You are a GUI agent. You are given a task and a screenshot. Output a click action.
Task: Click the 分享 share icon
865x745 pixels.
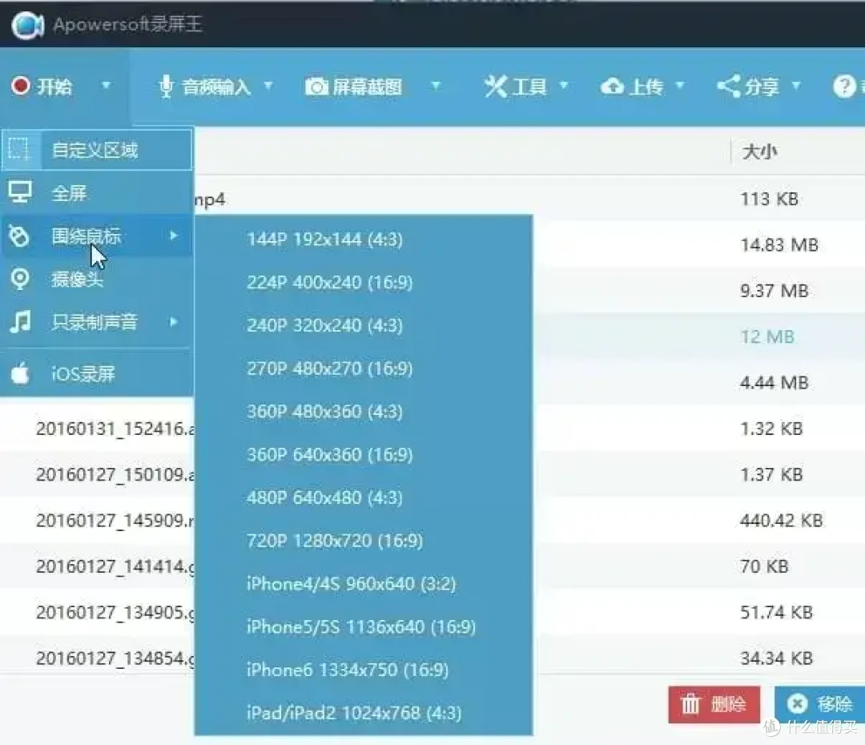pos(729,87)
